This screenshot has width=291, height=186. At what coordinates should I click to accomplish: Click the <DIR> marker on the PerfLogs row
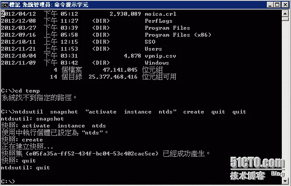(101, 21)
